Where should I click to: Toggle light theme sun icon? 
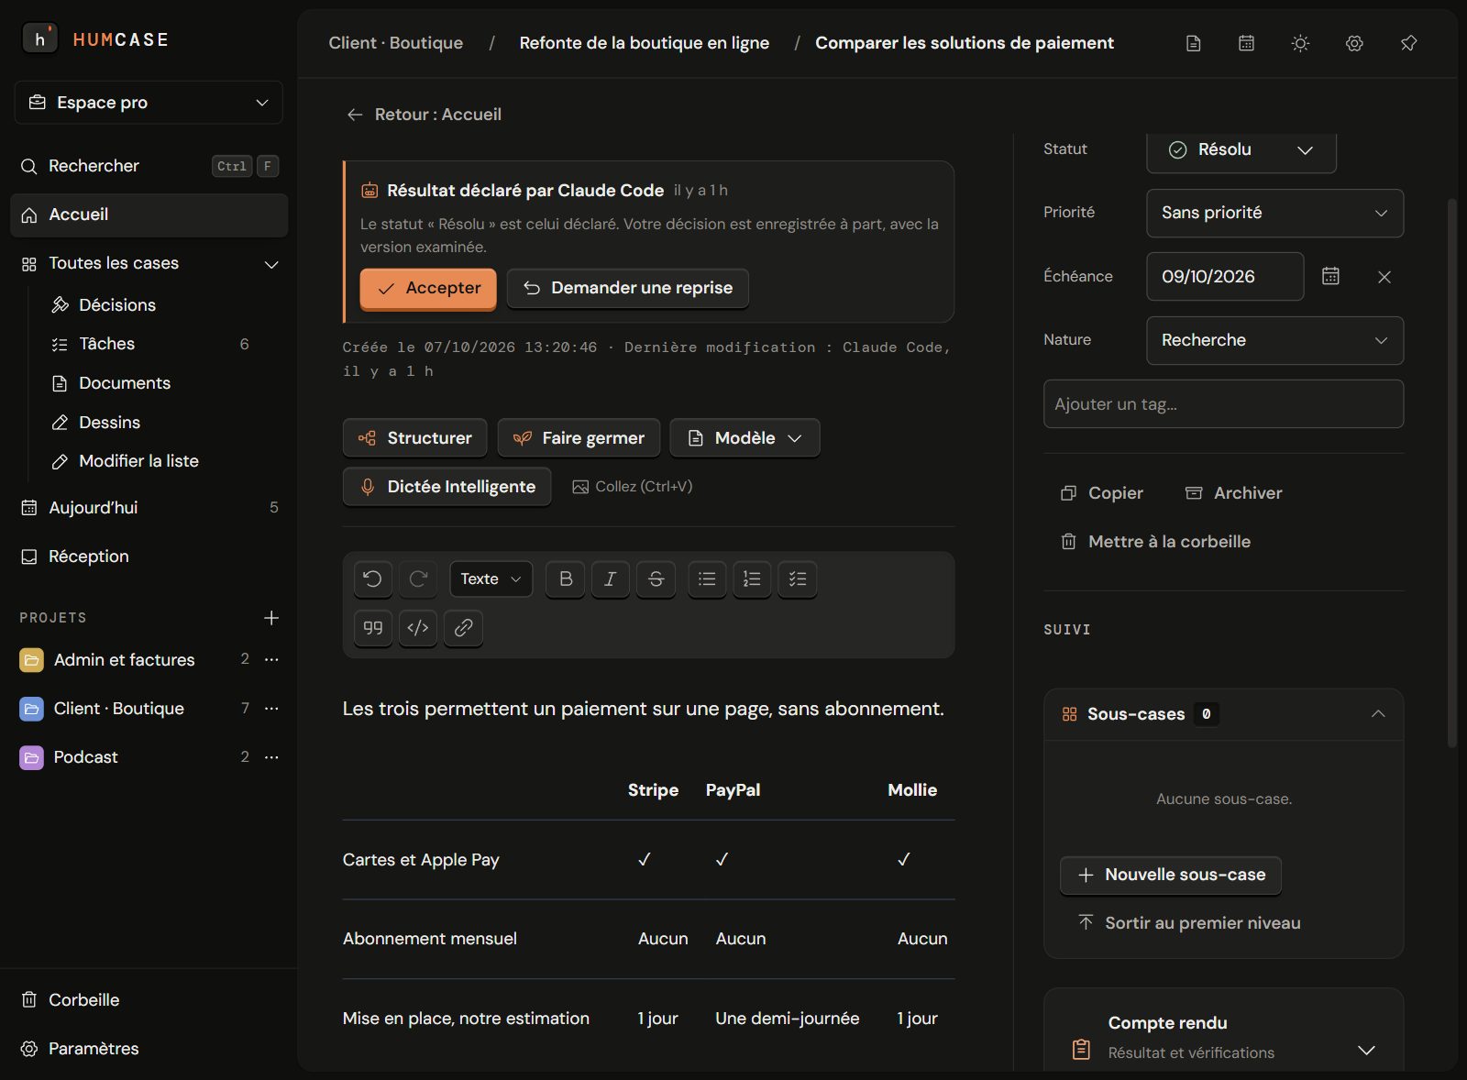(1300, 43)
